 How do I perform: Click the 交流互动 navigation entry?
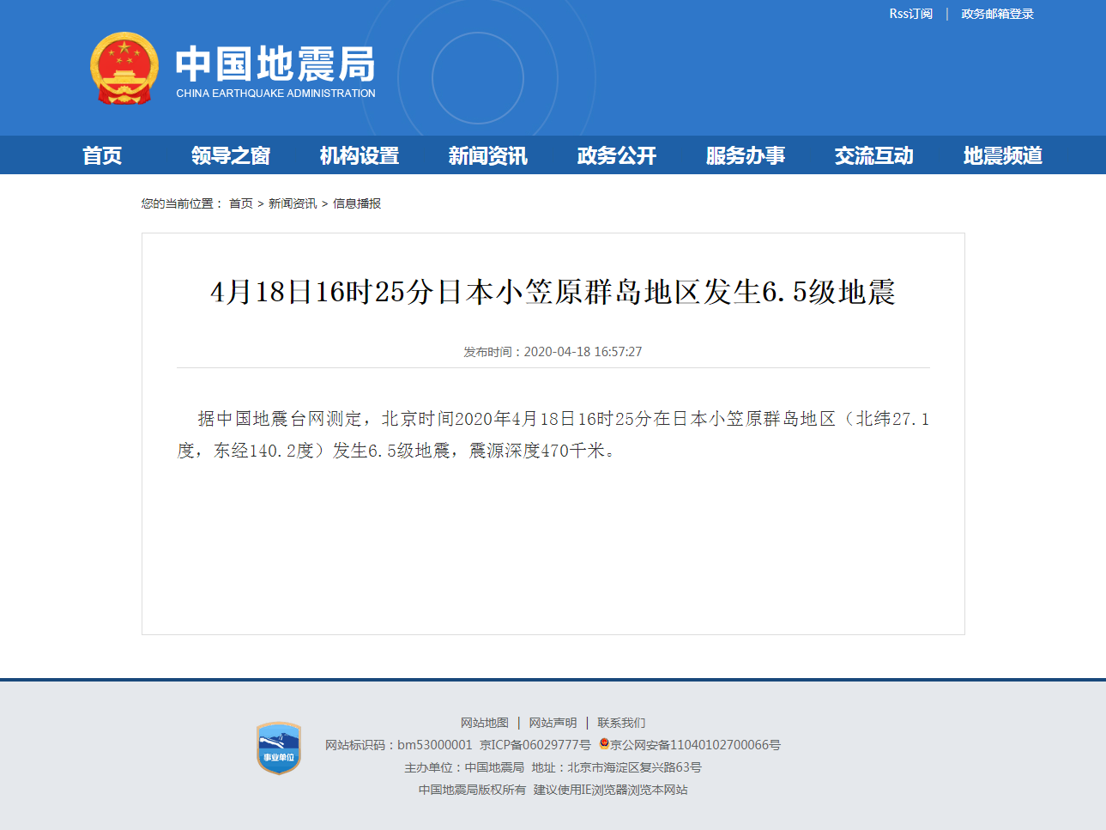873,155
